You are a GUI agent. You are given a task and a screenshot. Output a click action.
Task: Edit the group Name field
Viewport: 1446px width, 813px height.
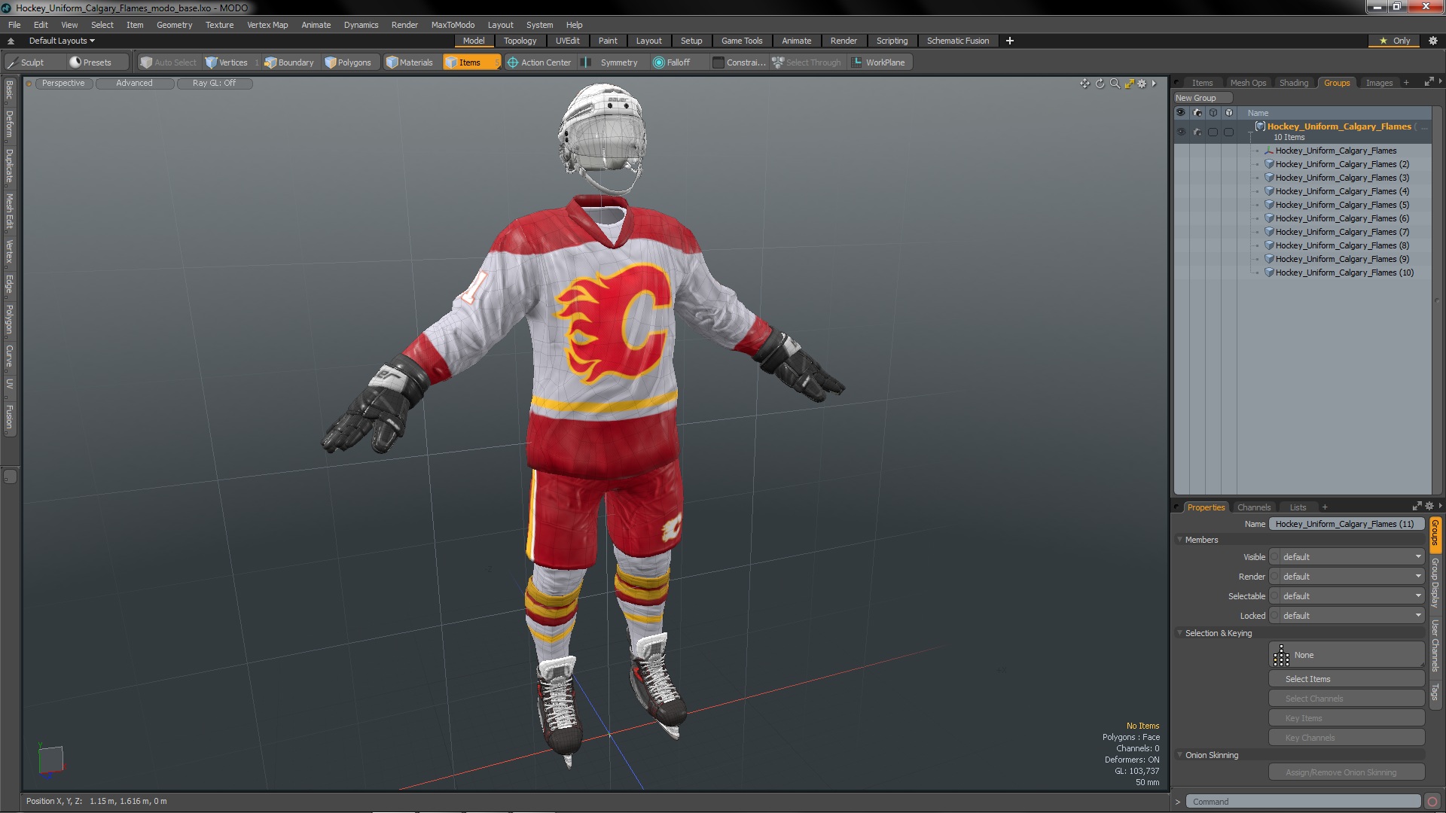1346,524
